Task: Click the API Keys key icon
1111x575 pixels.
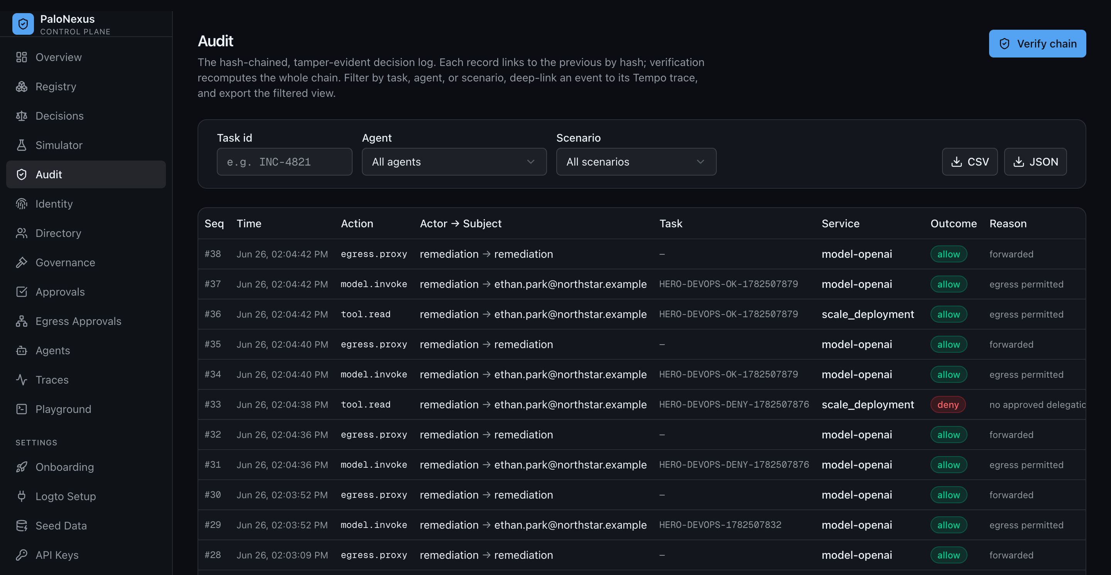Action: tap(22, 555)
